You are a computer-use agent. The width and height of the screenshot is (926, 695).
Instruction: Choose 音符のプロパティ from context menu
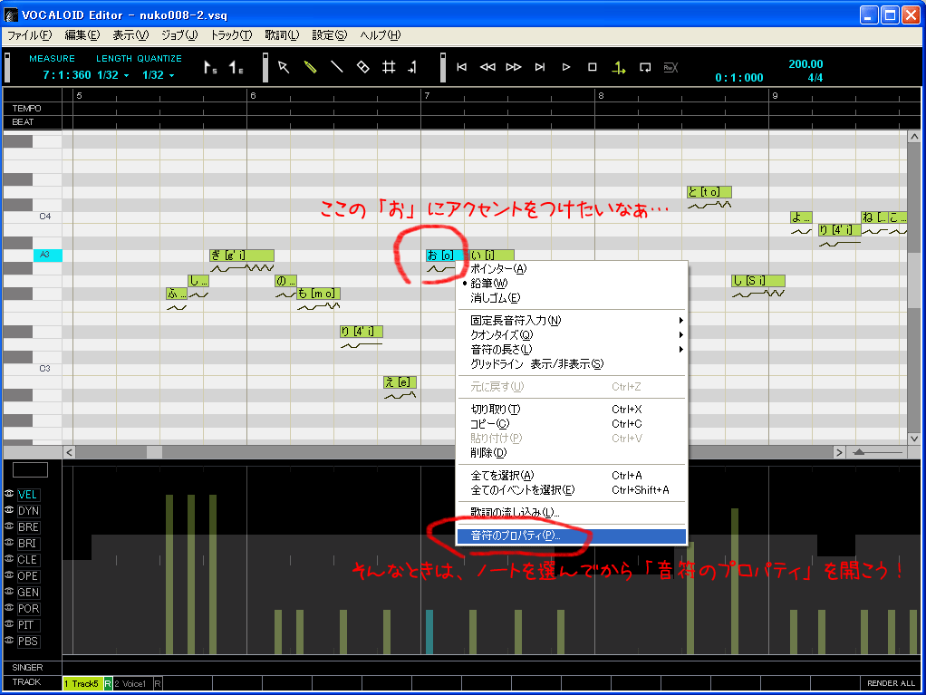coord(572,536)
